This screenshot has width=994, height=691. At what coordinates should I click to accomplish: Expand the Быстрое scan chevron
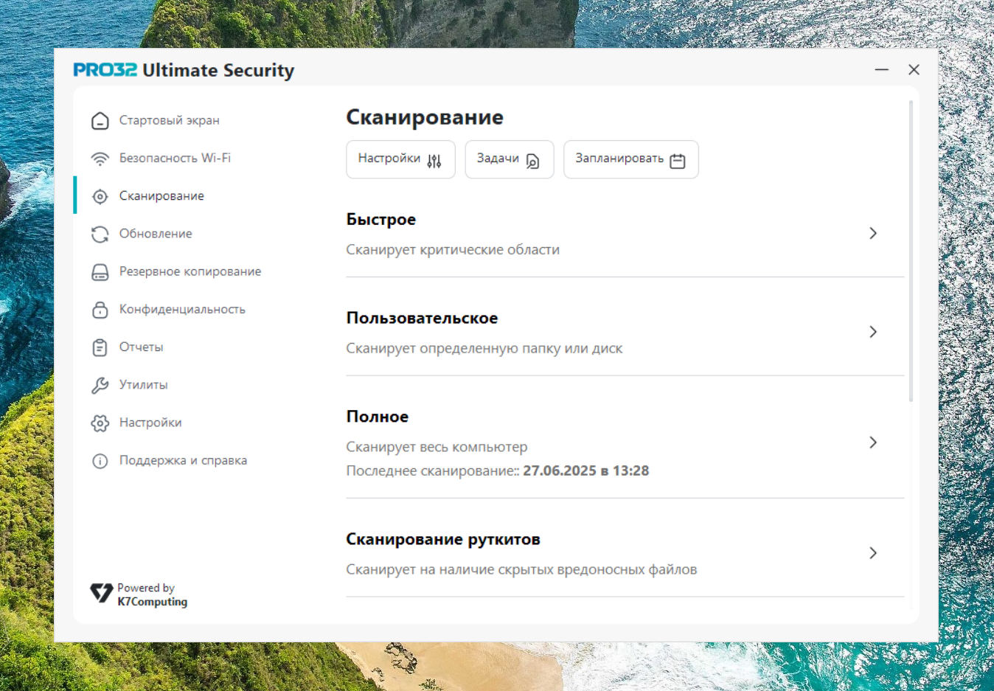click(x=873, y=233)
